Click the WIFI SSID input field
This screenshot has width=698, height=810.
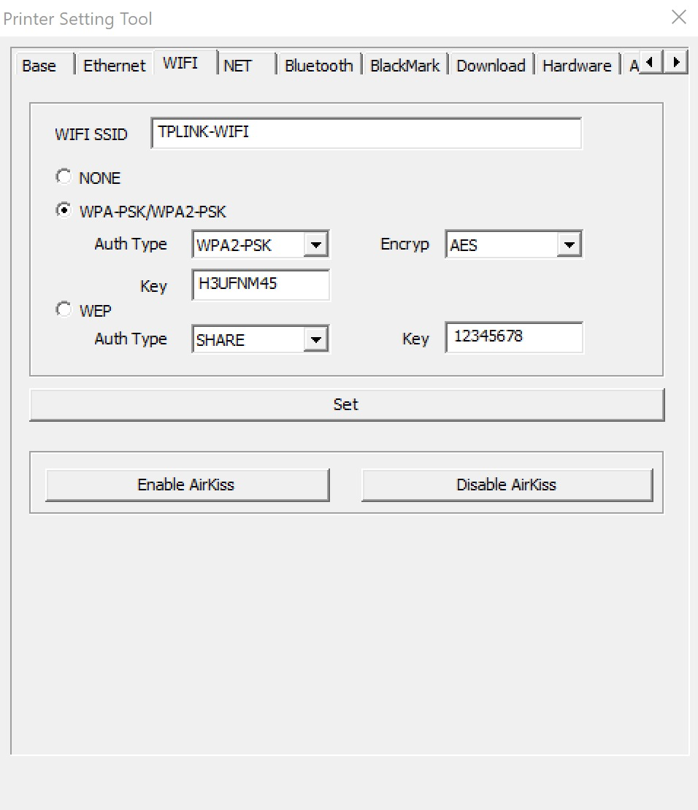pyautogui.click(x=366, y=133)
